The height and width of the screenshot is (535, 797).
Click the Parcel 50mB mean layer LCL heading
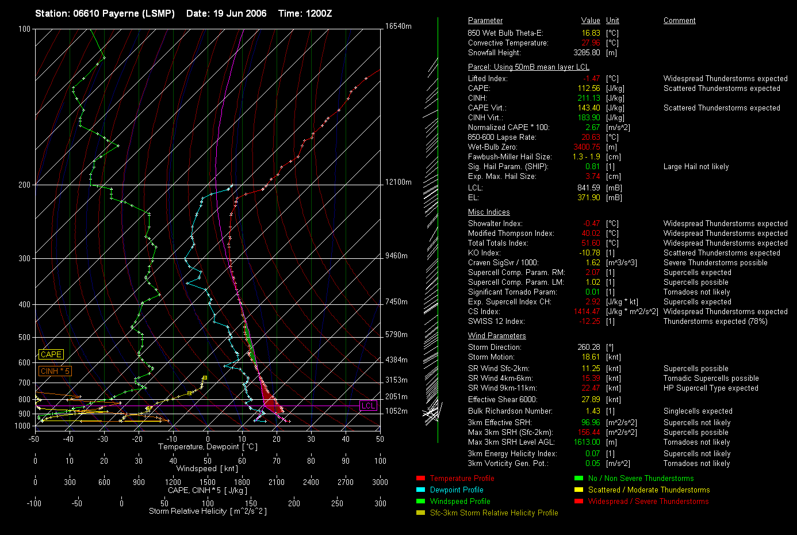[x=528, y=67]
